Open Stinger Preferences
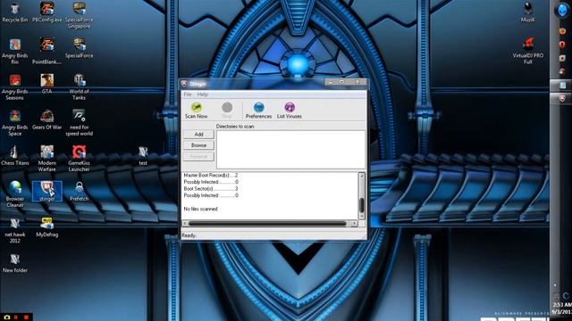This screenshot has width=572, height=321. (x=258, y=110)
